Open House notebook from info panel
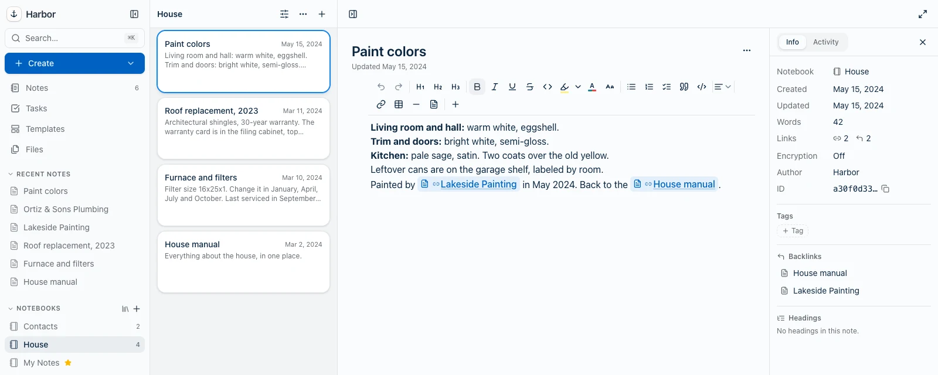The image size is (938, 375). click(851, 71)
